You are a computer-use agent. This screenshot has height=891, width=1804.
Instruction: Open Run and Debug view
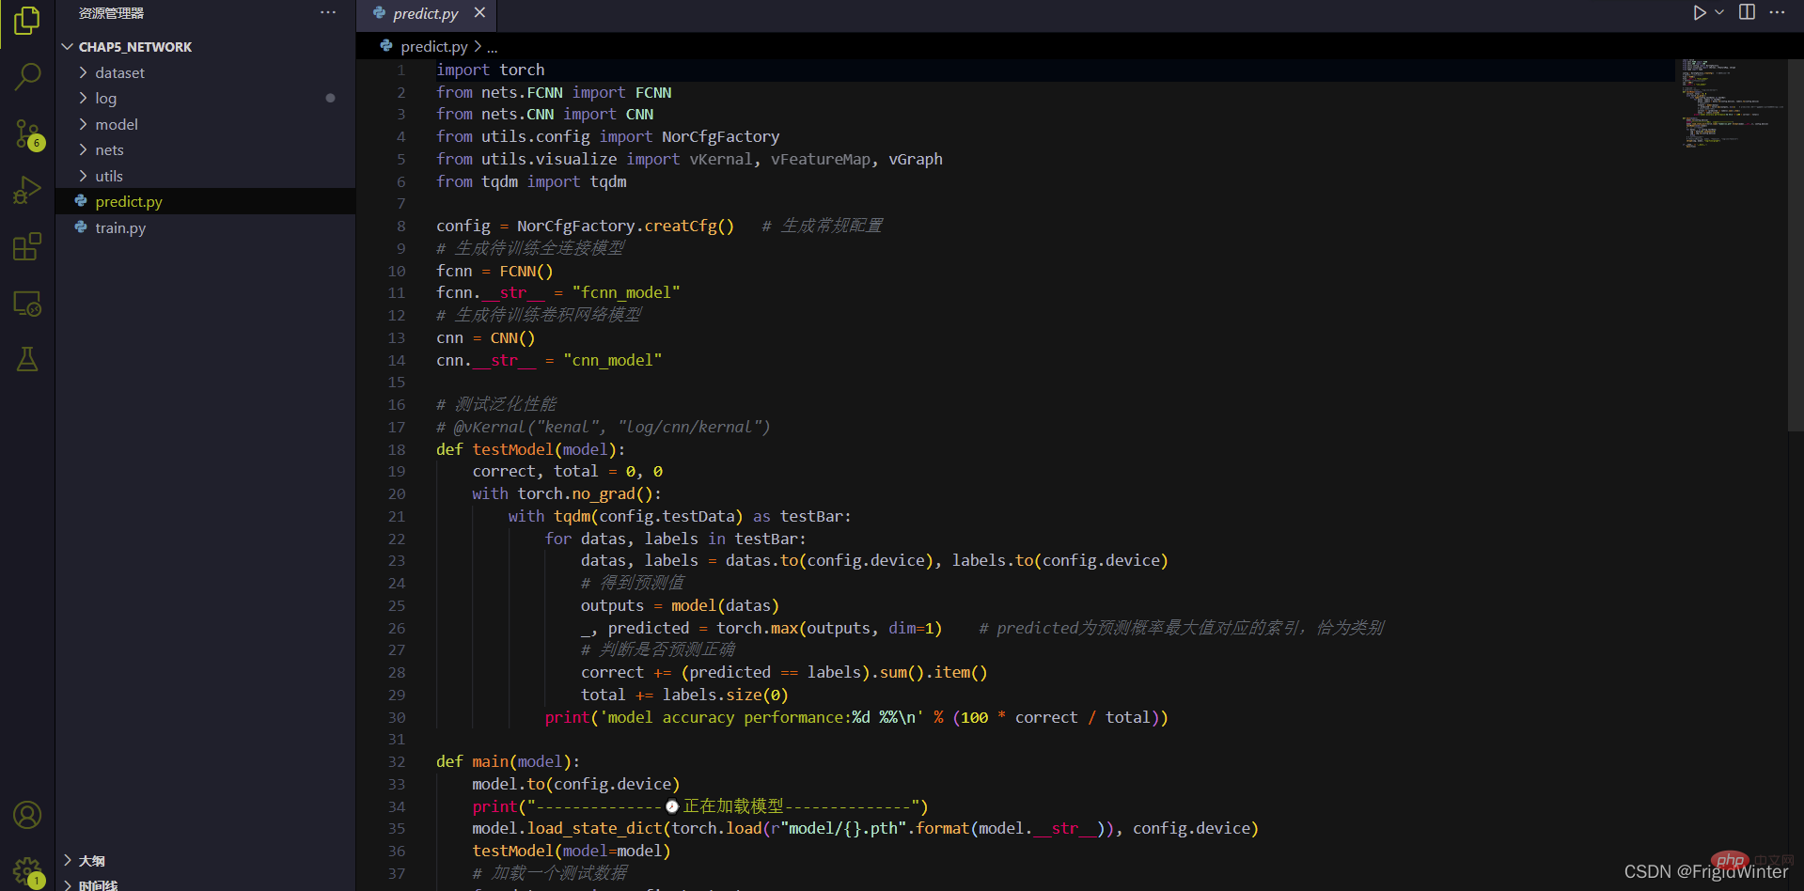27,191
